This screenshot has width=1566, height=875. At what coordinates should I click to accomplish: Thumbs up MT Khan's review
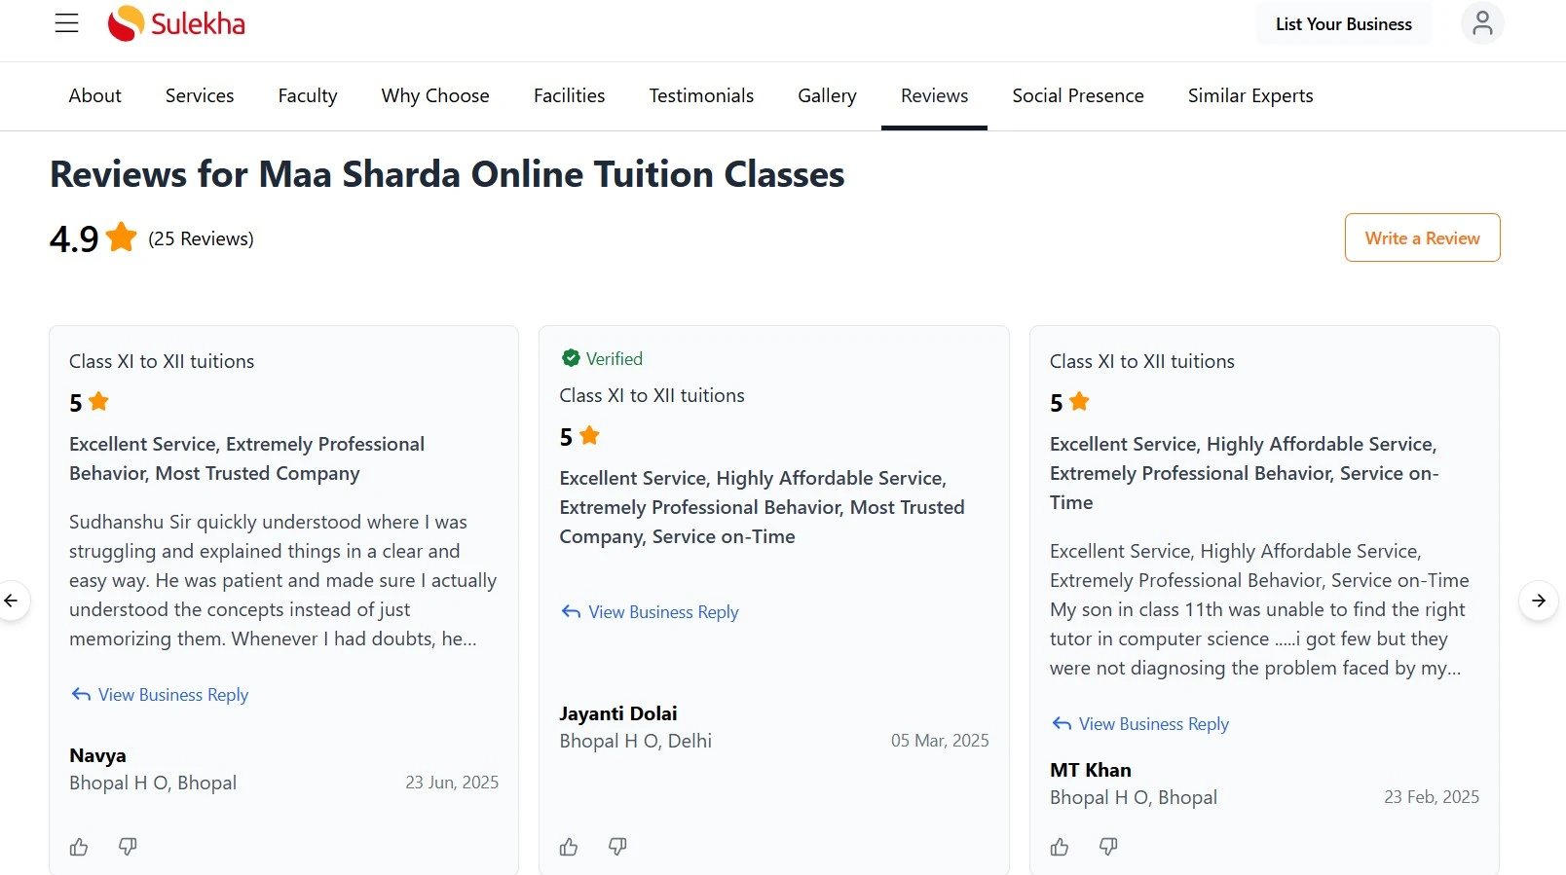(1060, 847)
